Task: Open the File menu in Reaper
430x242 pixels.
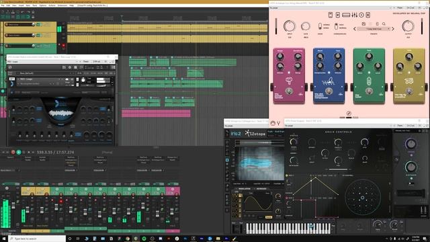Action: (x=3, y=5)
